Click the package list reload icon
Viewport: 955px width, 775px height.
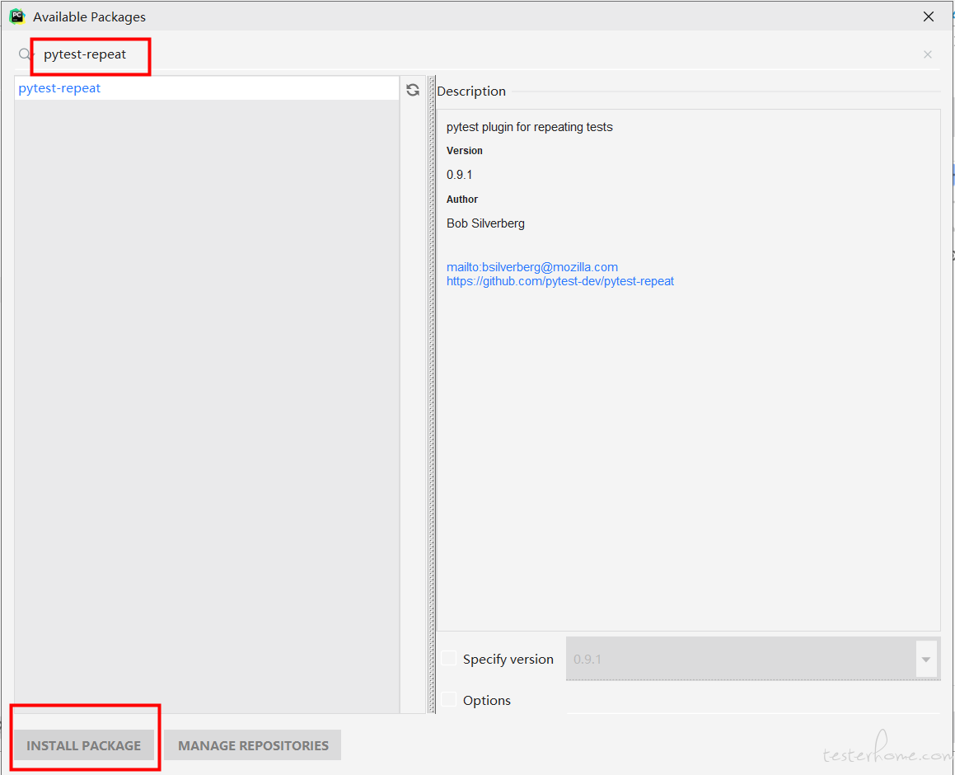tap(412, 90)
